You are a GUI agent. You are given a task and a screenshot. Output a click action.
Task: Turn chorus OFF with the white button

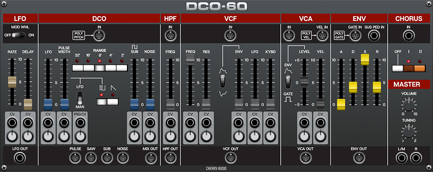(398, 69)
